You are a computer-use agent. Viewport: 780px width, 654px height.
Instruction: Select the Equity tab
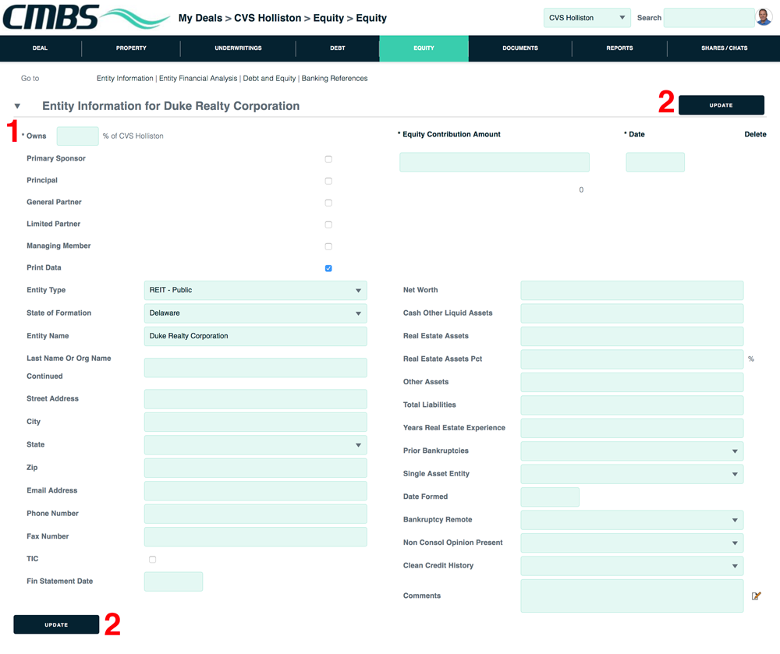coord(424,48)
